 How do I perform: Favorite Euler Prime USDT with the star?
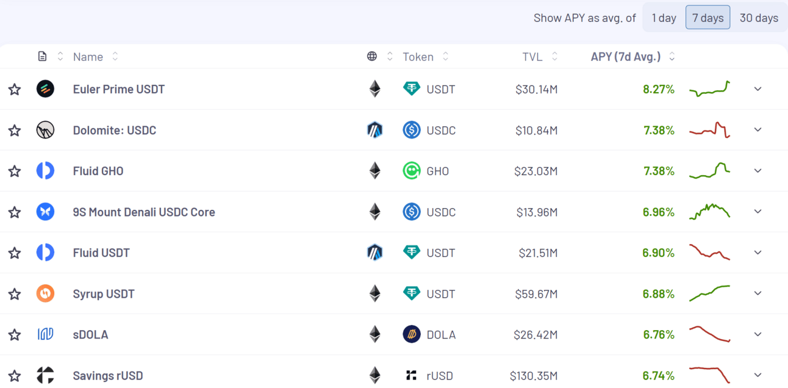15,90
